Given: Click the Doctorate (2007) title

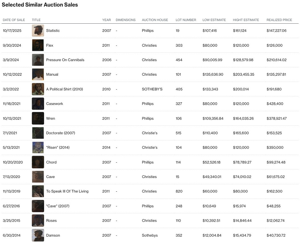Looking at the screenshot, I should click(x=60, y=133).
